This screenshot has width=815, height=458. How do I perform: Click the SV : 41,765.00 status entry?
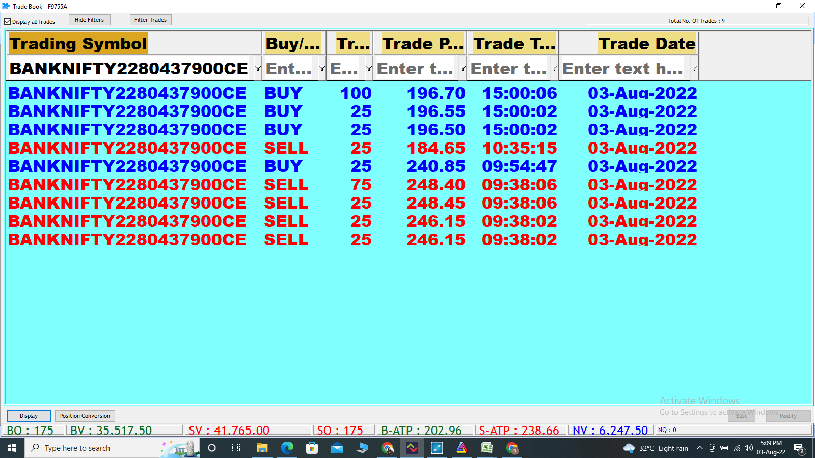[248, 430]
